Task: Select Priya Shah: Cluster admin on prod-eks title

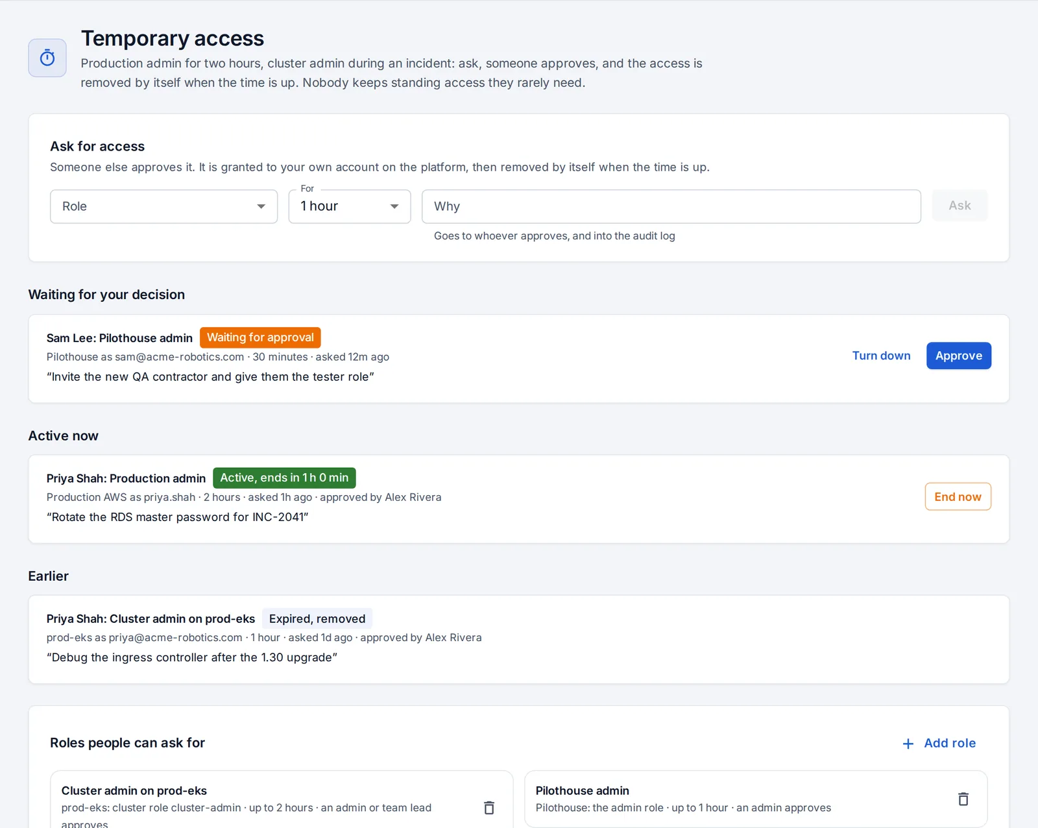Action: click(151, 618)
